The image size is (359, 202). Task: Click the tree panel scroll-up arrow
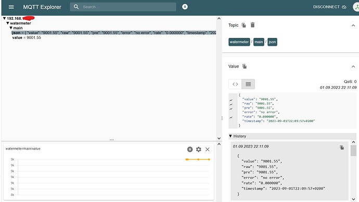coord(219,19)
